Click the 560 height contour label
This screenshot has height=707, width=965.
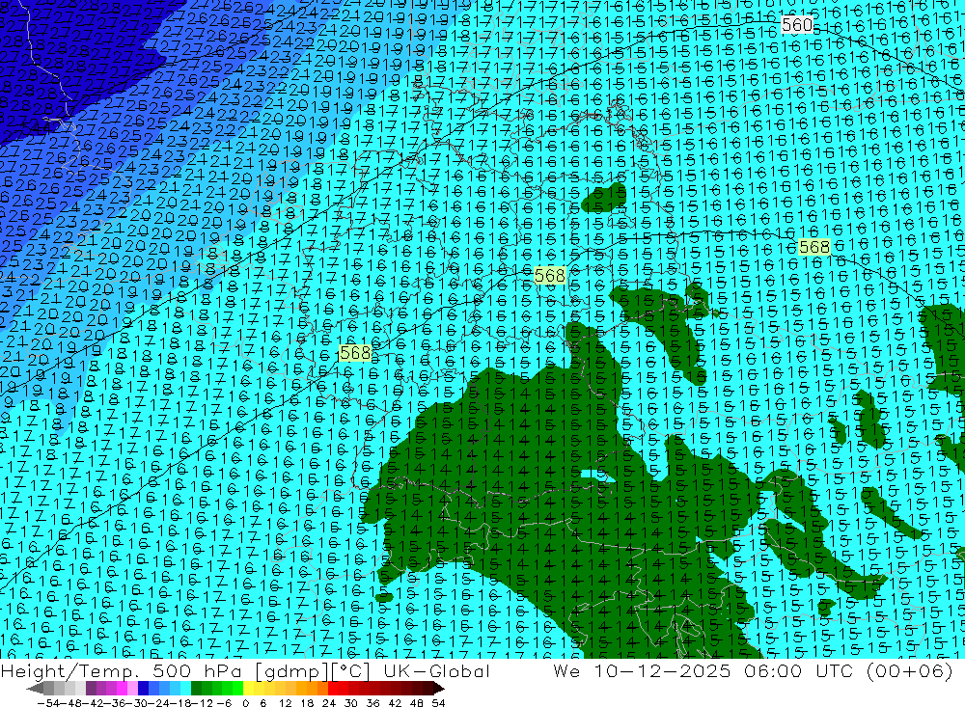coord(797,25)
